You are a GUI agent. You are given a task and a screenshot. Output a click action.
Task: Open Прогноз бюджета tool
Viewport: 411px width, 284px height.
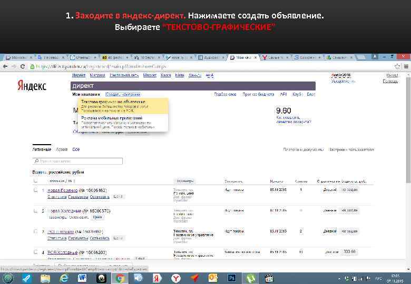tap(258, 94)
